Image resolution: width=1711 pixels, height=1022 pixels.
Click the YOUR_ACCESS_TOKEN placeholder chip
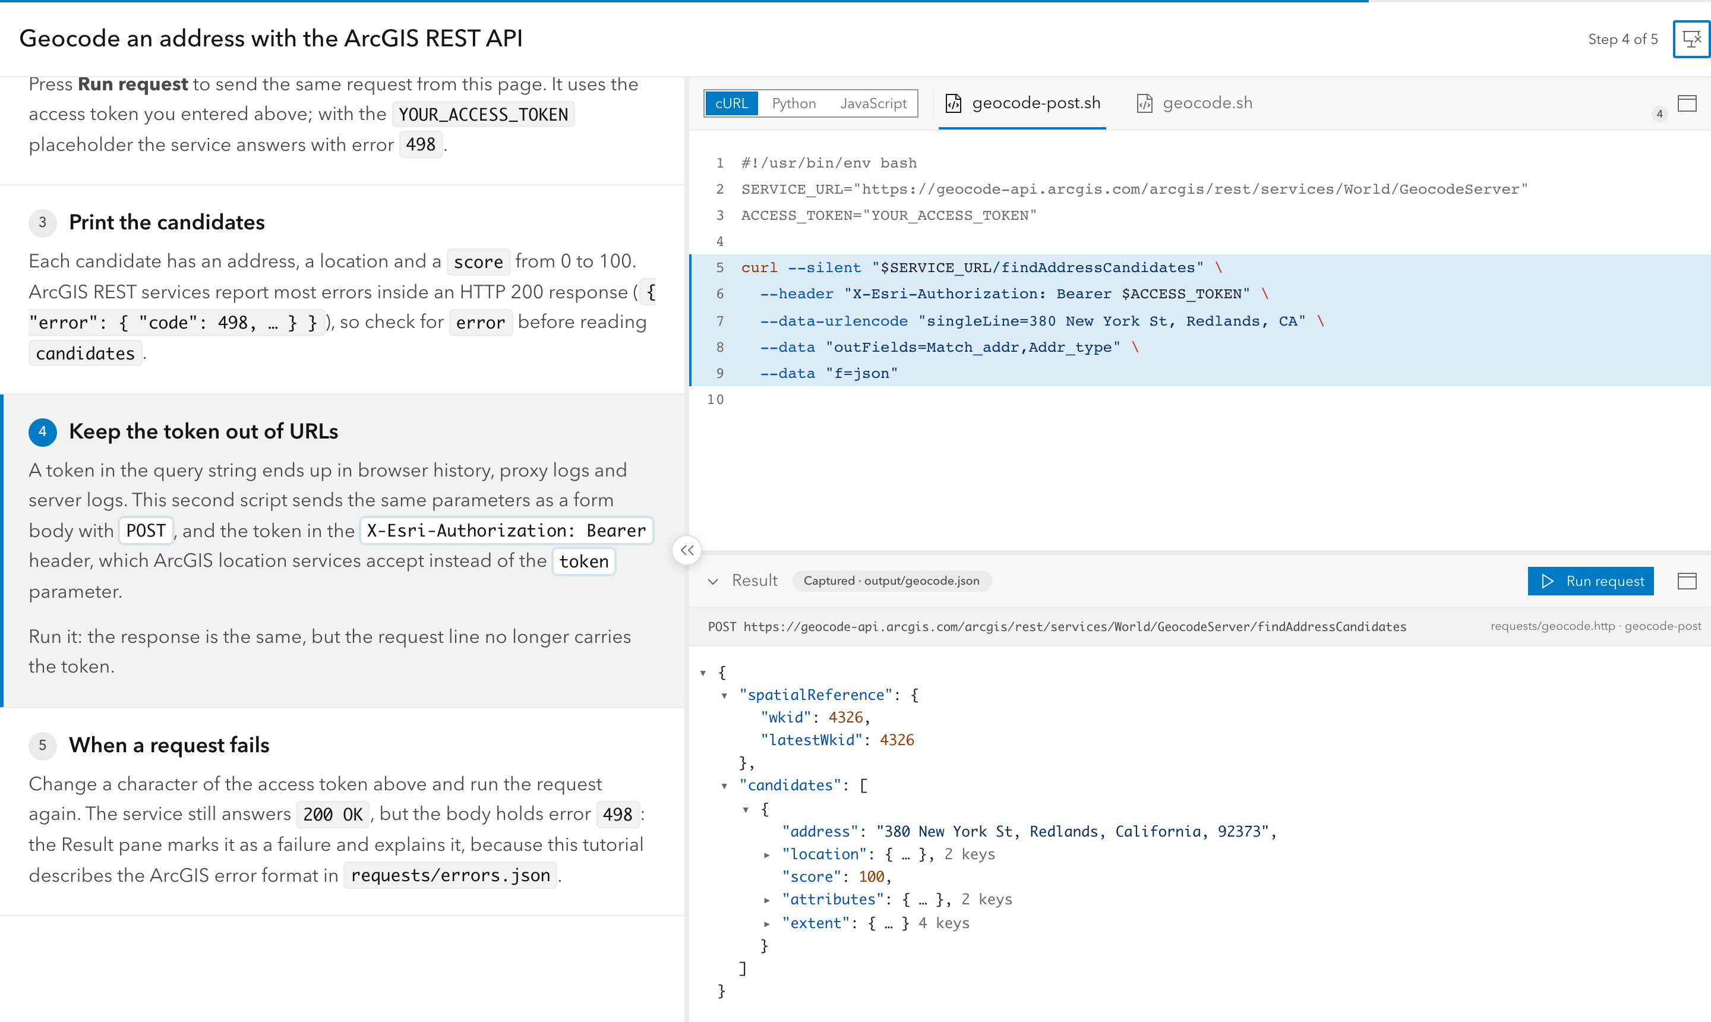click(484, 114)
